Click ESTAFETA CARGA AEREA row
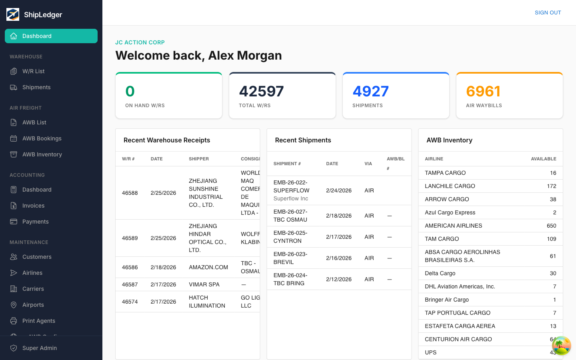The height and width of the screenshot is (360, 576). [490, 326]
